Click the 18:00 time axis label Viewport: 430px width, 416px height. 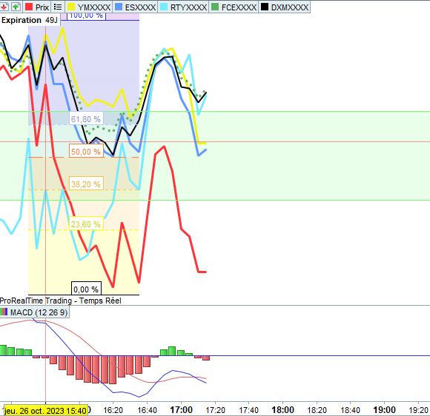pos(282,410)
